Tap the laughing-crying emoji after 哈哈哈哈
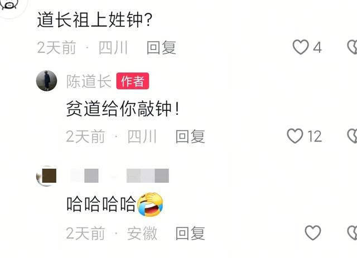The height and width of the screenshot is (258, 357). [x=150, y=205]
